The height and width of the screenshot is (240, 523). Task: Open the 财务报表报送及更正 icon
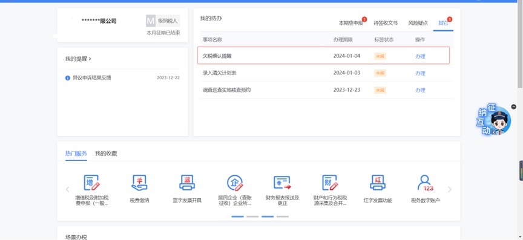click(282, 183)
